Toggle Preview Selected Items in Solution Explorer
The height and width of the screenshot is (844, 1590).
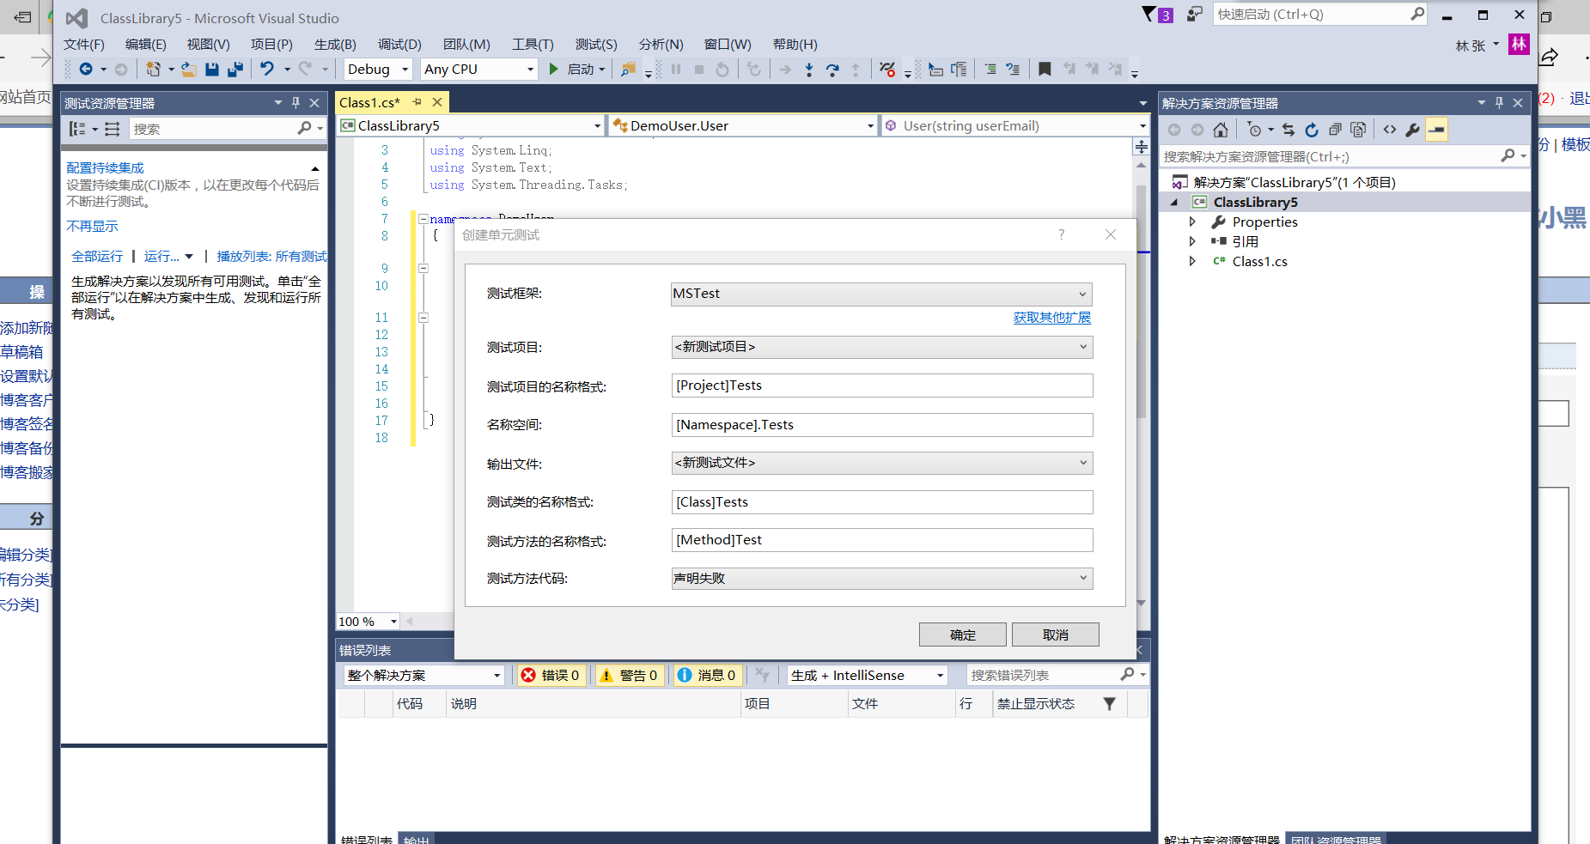[1437, 130]
